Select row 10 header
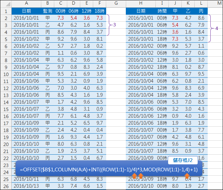 click(6, 74)
